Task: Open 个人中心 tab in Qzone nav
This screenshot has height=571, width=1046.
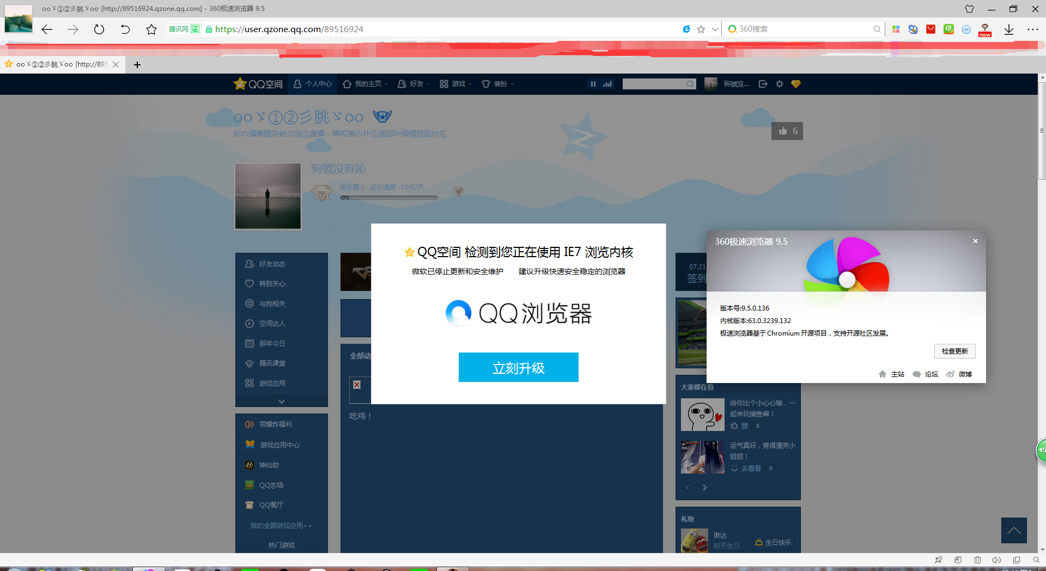Action: click(312, 84)
